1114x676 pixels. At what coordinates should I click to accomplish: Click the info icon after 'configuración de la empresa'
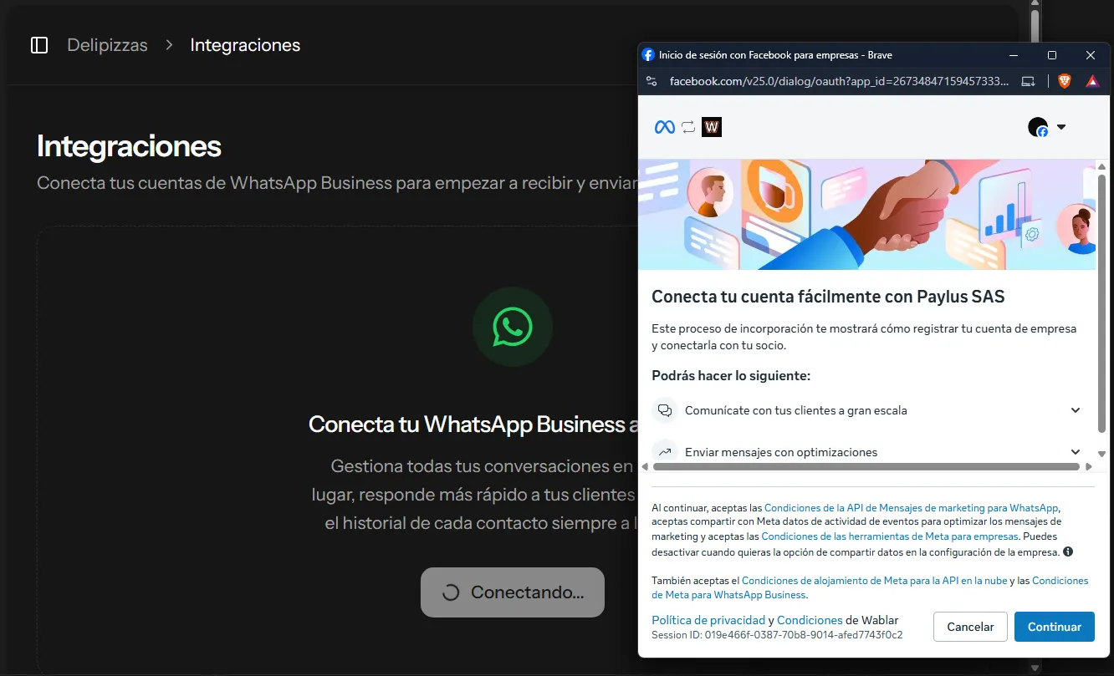(x=1068, y=551)
